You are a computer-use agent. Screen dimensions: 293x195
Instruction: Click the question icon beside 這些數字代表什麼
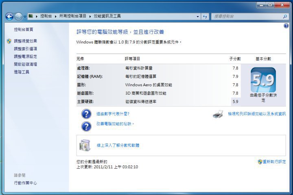pos(86,114)
